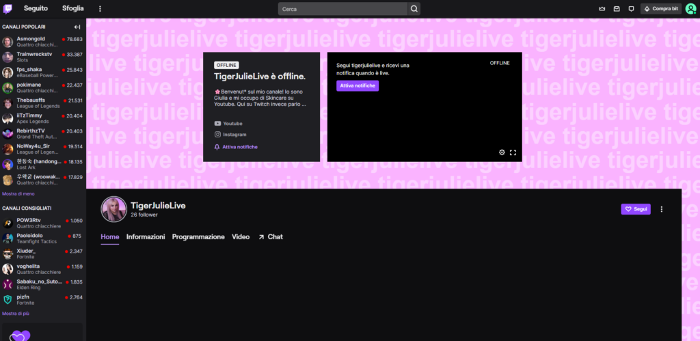Viewport: 700px width, 341px height.
Task: Open the whispers chat icon
Action: tap(631, 9)
